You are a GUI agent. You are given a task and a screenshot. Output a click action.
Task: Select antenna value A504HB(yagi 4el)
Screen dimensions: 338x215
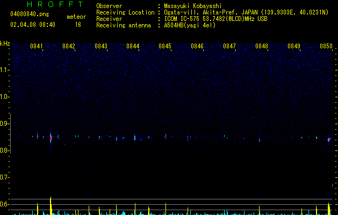click(190, 25)
